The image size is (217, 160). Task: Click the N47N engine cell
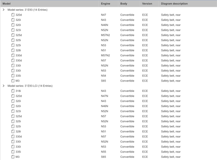point(105,96)
